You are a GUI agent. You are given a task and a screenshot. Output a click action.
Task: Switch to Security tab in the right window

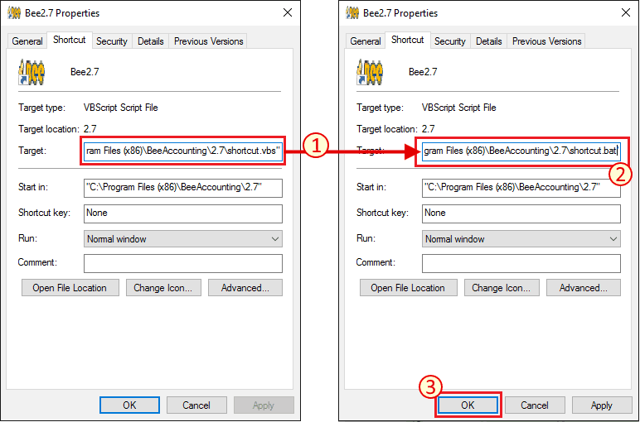(450, 41)
